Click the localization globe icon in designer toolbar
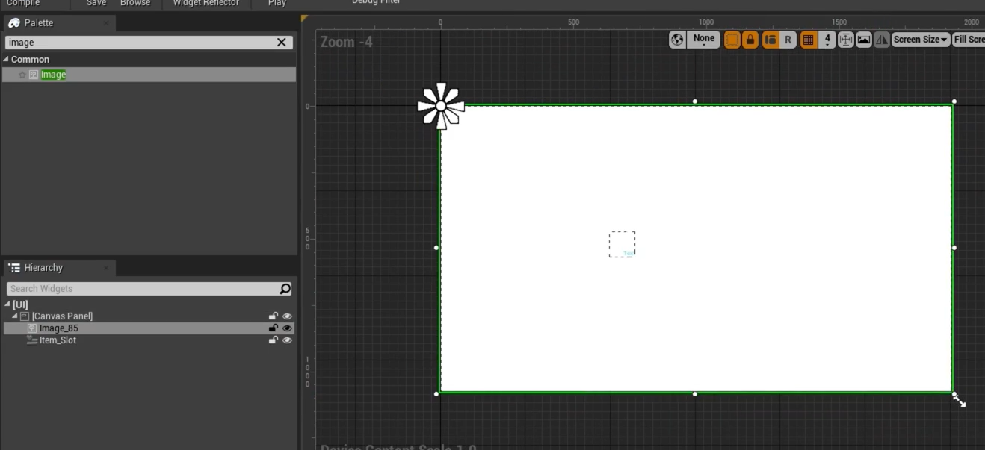The width and height of the screenshot is (985, 450). click(x=677, y=40)
